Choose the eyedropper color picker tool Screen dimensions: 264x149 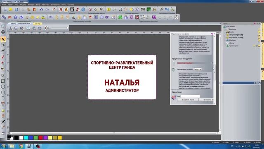point(3,127)
